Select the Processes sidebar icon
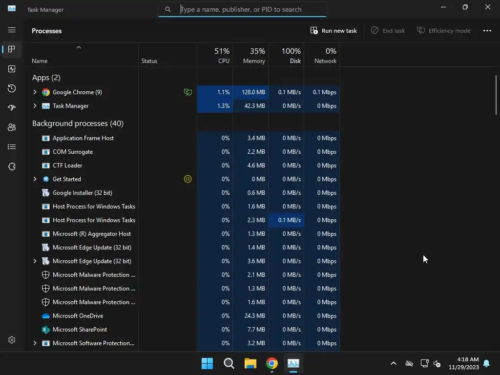This screenshot has width=500, height=375. (x=12, y=49)
